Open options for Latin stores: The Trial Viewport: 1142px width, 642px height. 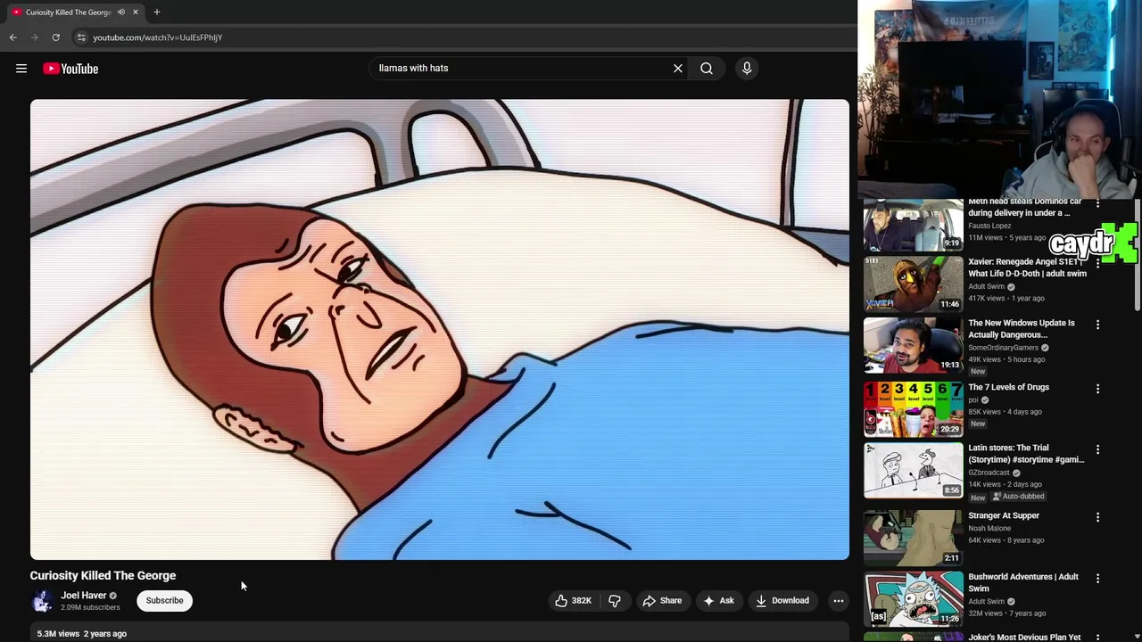tap(1097, 449)
